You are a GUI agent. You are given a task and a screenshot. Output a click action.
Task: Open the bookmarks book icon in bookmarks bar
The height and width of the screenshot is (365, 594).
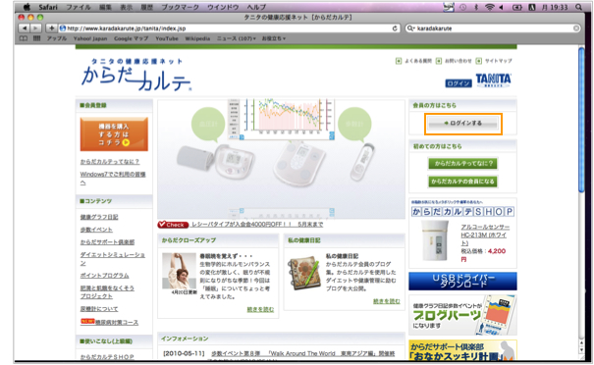(x=24, y=38)
